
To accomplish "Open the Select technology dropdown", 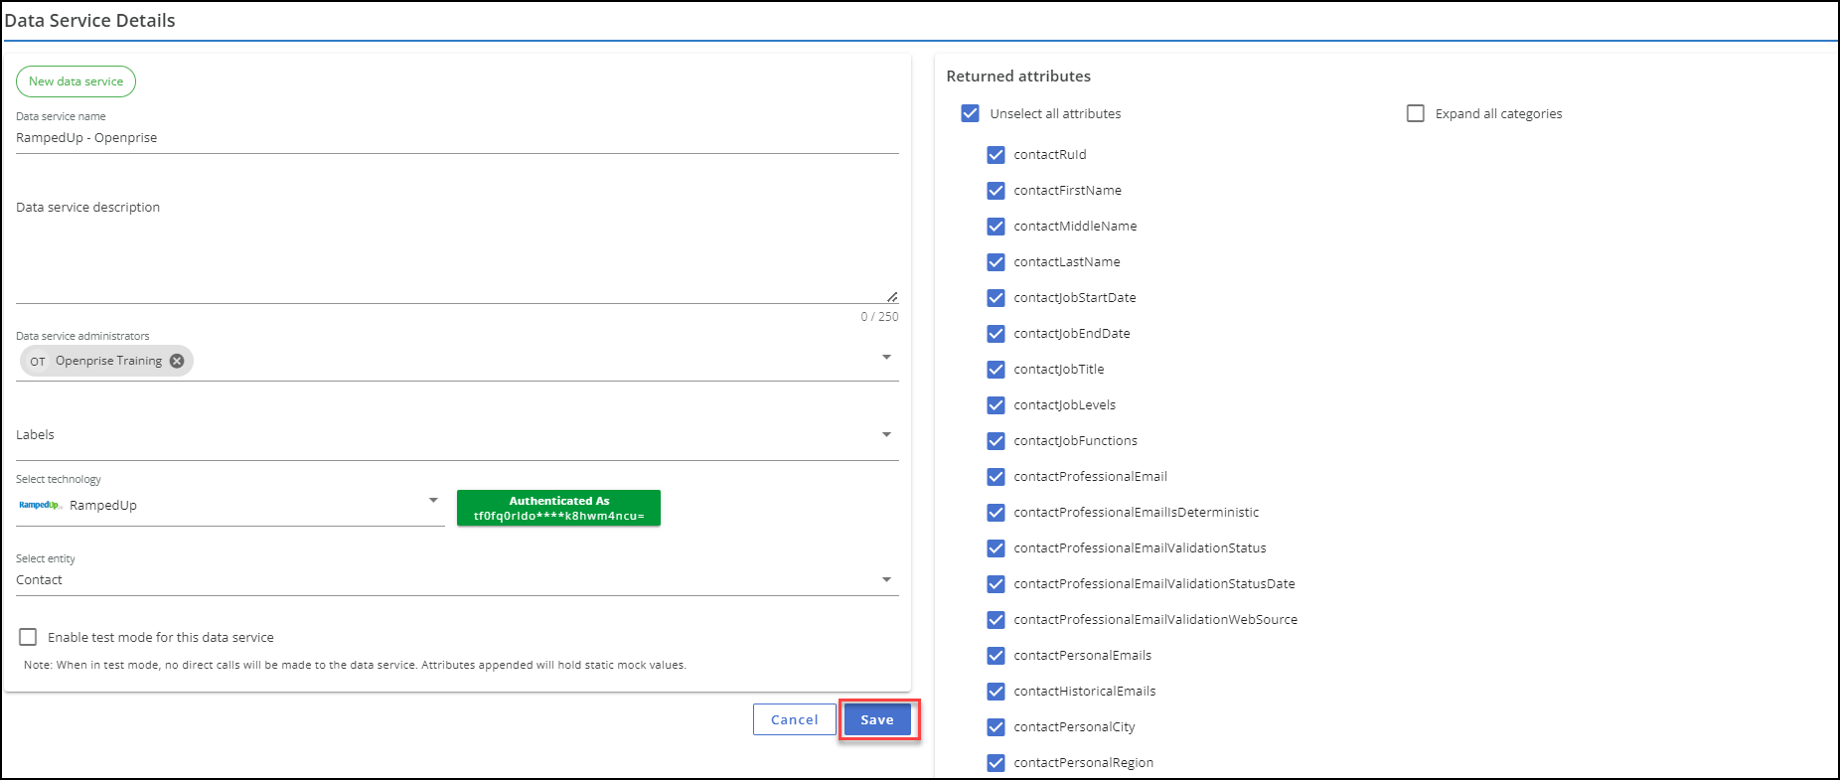I will [x=433, y=500].
